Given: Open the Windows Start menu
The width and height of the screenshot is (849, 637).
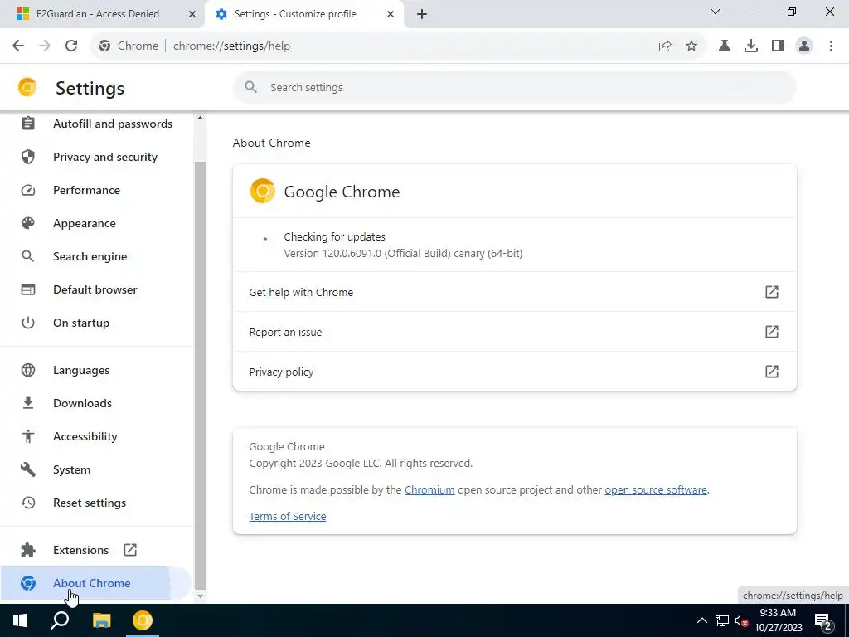Looking at the screenshot, I should click(20, 620).
